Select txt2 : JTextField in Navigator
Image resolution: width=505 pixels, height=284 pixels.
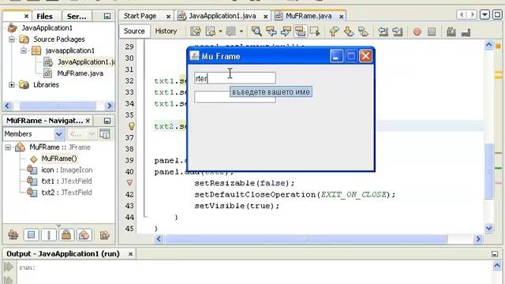66,192
